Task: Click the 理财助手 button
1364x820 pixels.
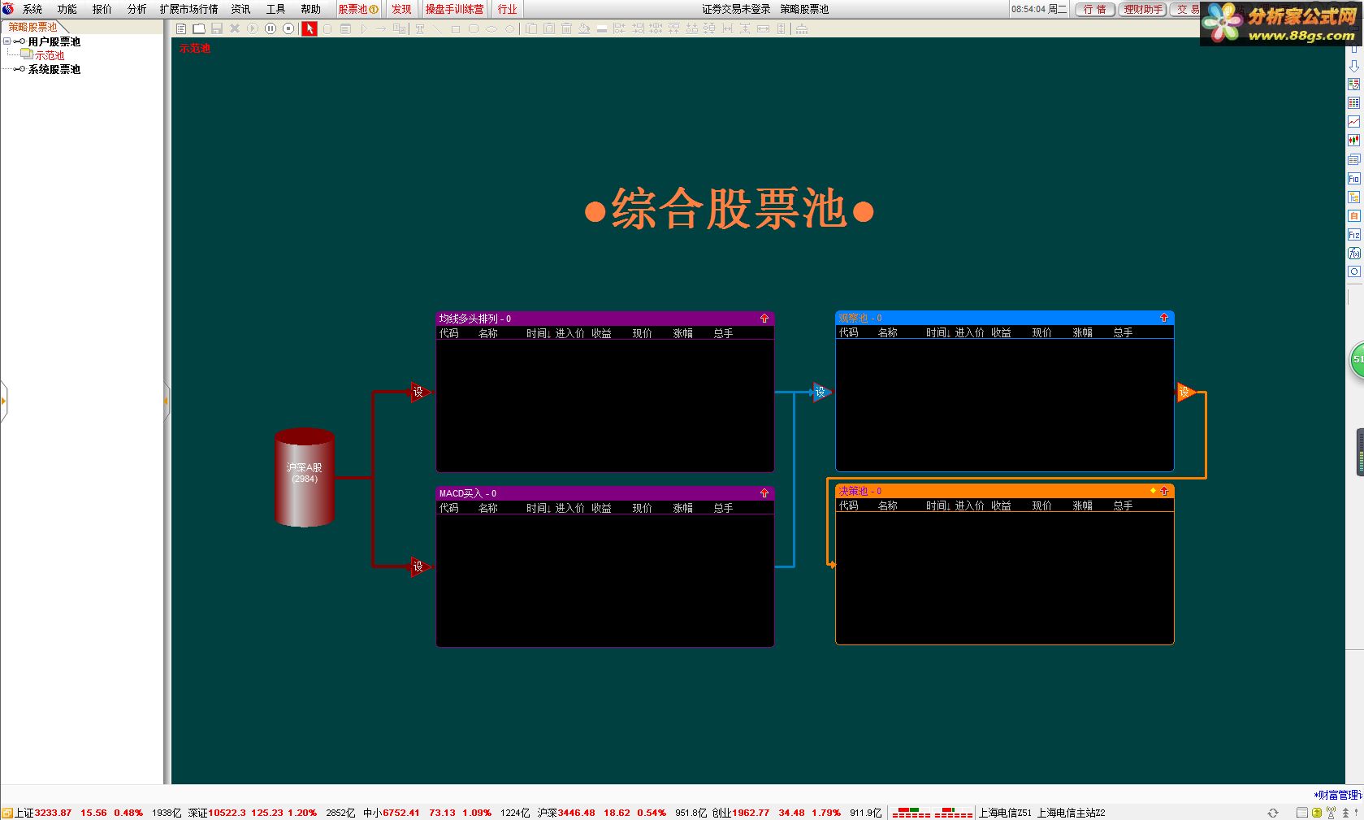Action: pos(1143,9)
